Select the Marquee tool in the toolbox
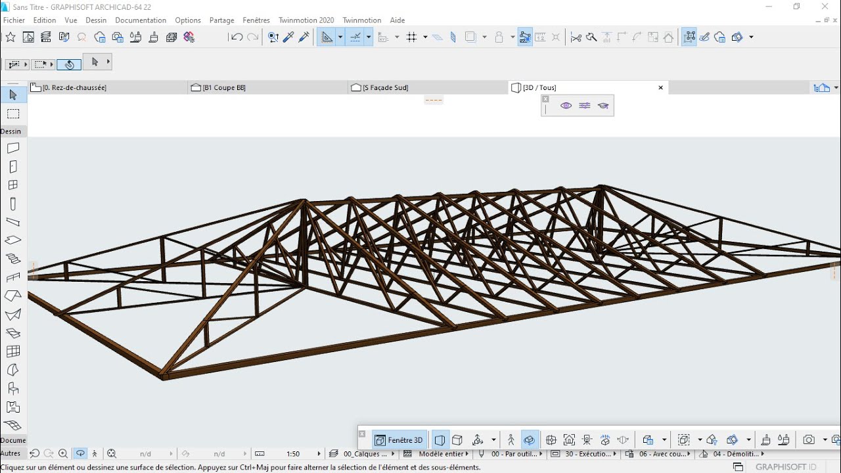This screenshot has width=841, height=473. [13, 114]
